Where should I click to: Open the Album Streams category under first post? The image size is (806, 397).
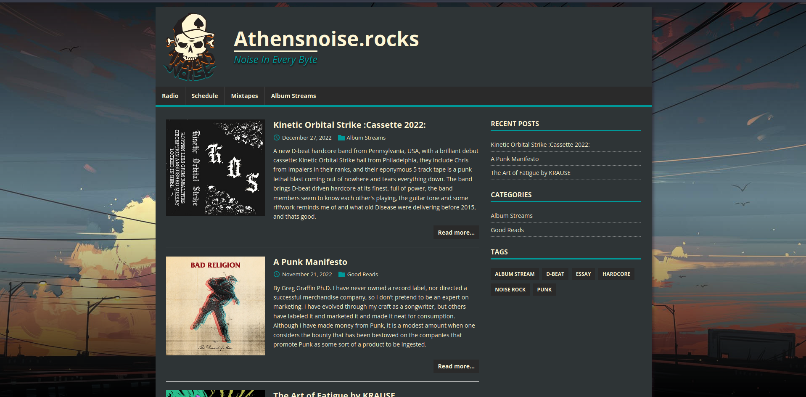coord(366,138)
